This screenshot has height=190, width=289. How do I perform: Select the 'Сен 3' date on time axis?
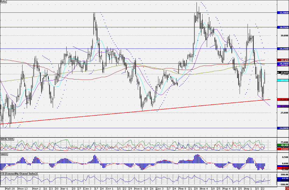pos(87,188)
